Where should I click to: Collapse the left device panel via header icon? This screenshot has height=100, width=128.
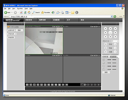tap(22, 24)
